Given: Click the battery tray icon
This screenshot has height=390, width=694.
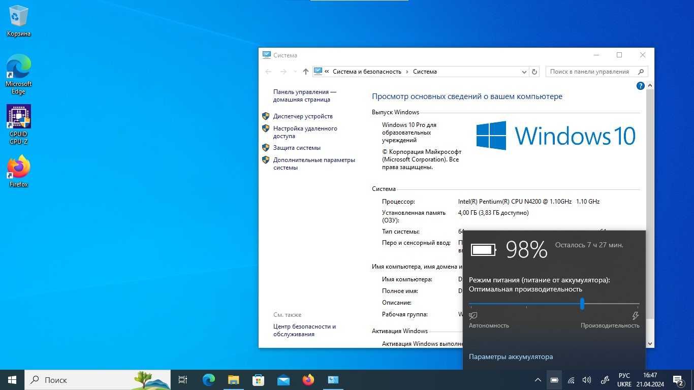Looking at the screenshot, I should pyautogui.click(x=554, y=380).
